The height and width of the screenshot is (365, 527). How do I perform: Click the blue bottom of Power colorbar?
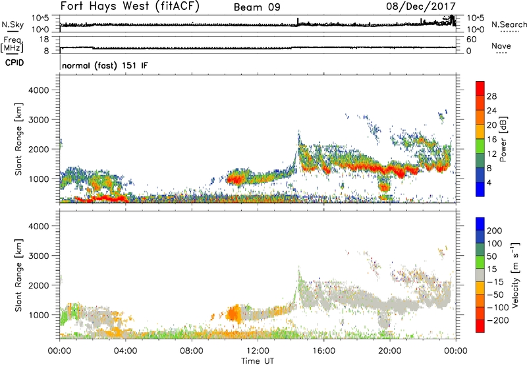point(480,189)
